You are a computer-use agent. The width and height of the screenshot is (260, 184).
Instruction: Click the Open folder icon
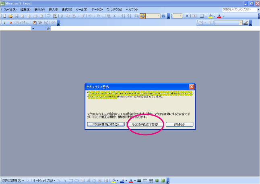(x=10, y=16)
